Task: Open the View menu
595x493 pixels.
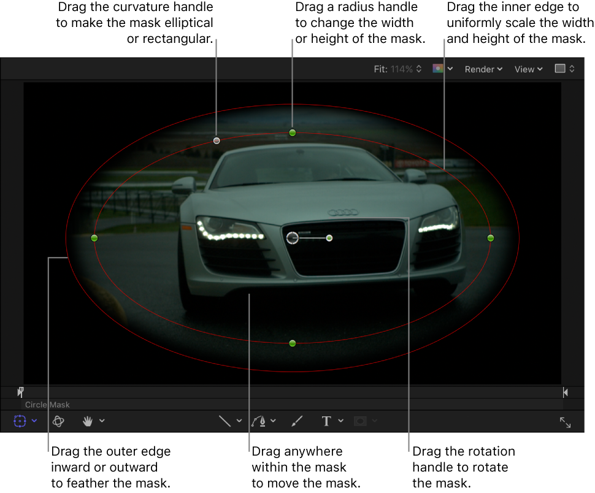Action: click(527, 69)
